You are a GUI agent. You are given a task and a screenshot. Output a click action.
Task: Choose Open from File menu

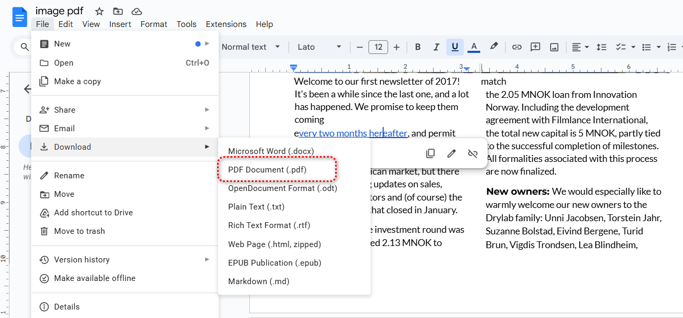(x=125, y=63)
